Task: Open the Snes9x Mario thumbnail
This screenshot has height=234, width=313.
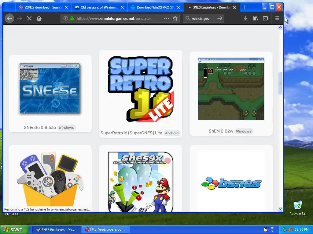Action: 141,182
